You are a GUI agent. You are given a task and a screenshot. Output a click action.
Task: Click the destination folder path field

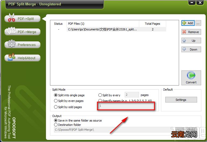tap(112, 130)
